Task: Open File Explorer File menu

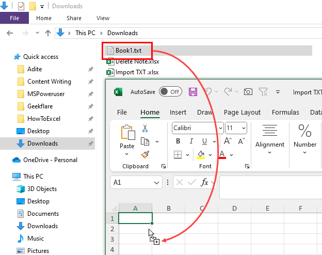Action: [14, 18]
